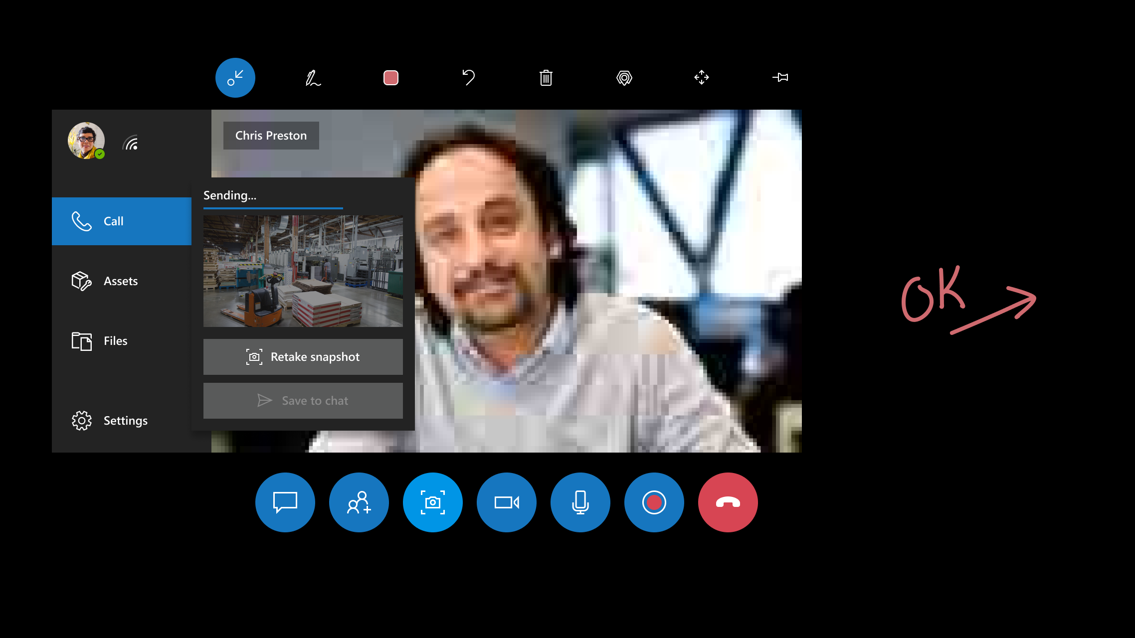Click delete/trash toolbar icon

[546, 78]
